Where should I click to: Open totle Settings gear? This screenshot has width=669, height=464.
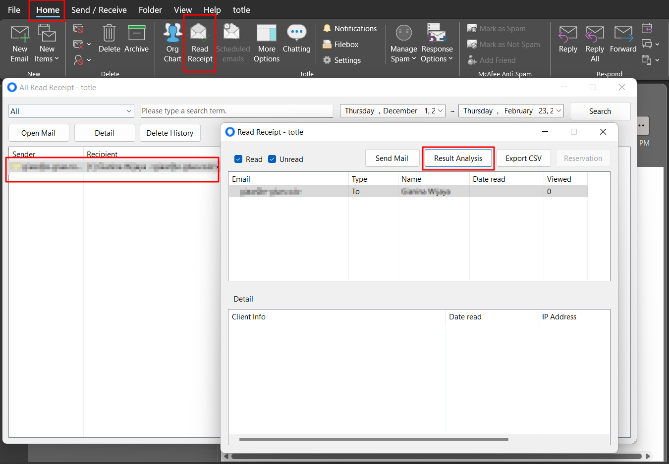[x=342, y=60]
